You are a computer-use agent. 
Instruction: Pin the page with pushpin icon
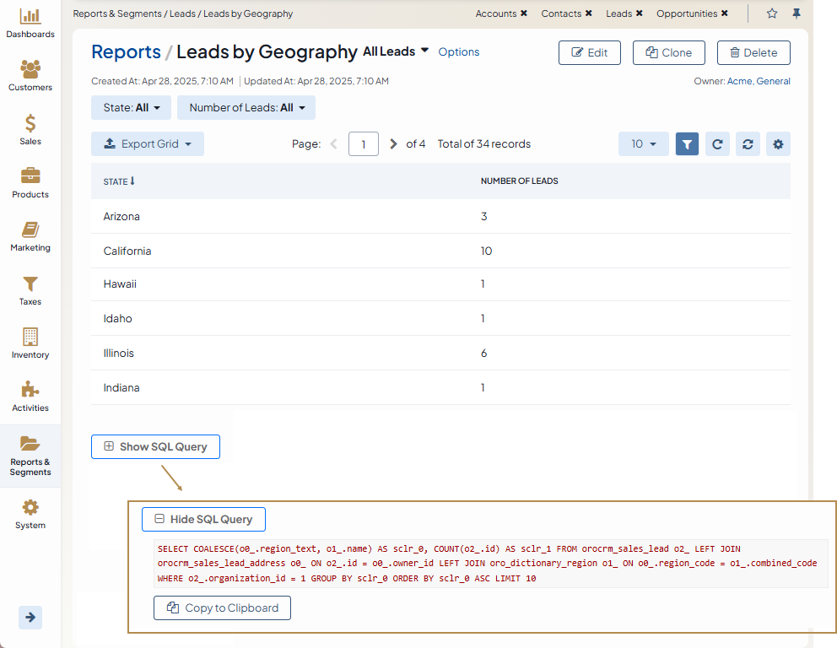(796, 13)
